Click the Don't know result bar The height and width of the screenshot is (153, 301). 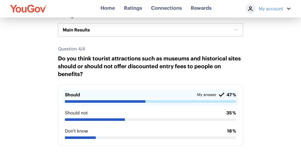[x=150, y=138]
